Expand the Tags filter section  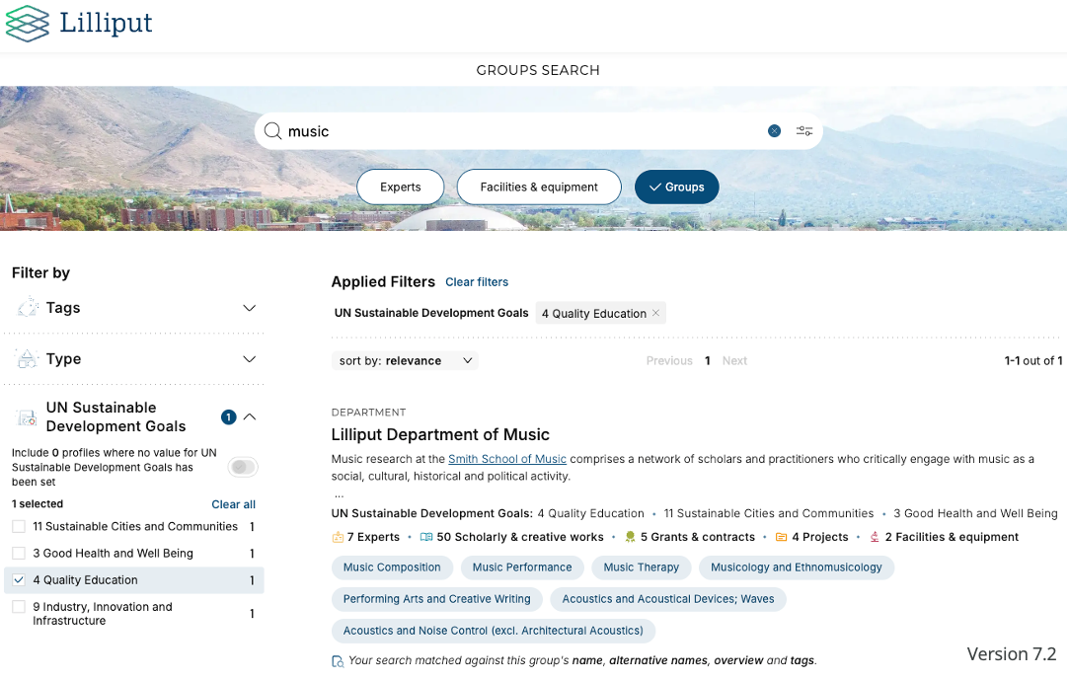(x=249, y=308)
